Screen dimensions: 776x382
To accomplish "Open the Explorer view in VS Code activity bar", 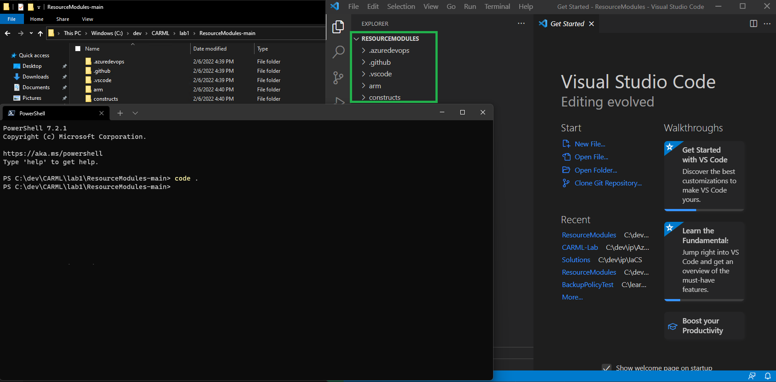I will (x=338, y=27).
